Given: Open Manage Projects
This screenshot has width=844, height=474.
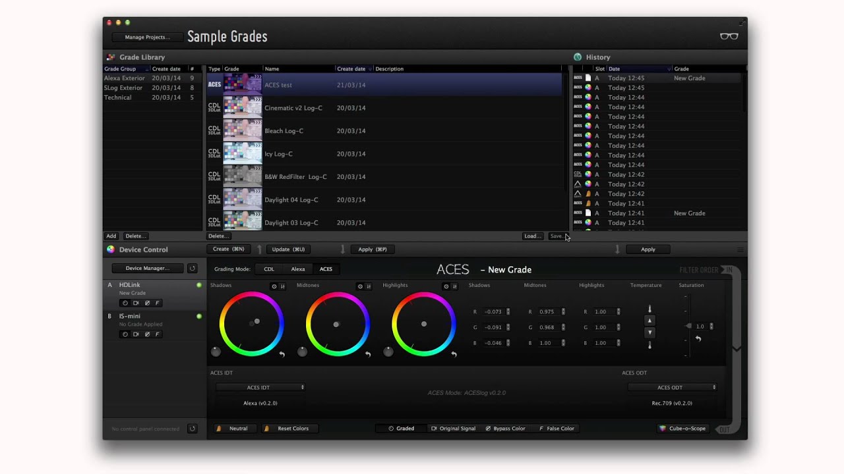Looking at the screenshot, I should pyautogui.click(x=147, y=38).
